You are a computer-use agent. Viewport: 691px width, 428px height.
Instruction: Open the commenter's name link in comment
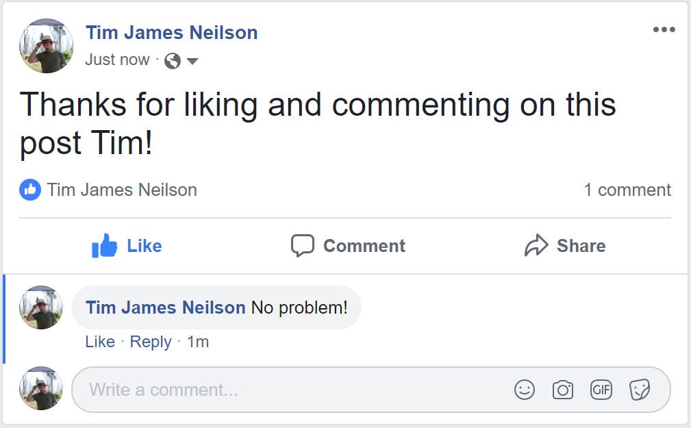165,307
